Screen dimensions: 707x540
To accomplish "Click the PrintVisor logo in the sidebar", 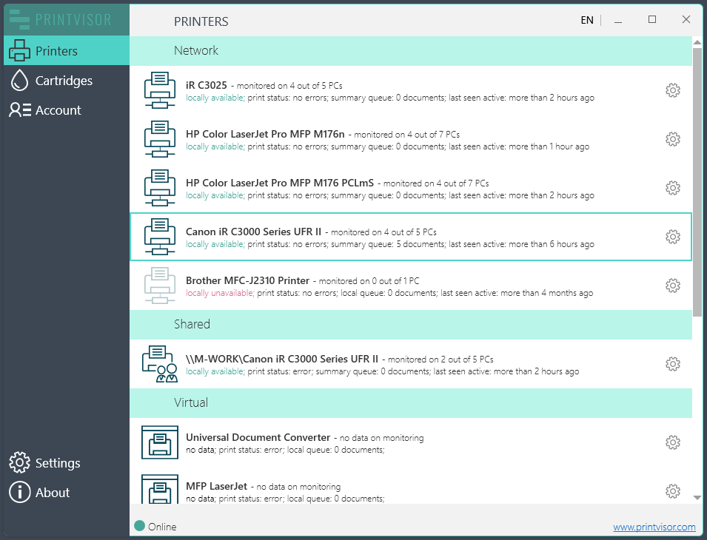I will pos(65,20).
